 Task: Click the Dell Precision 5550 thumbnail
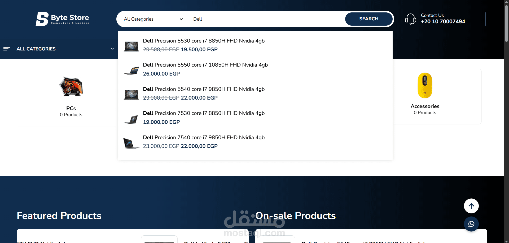point(131,71)
